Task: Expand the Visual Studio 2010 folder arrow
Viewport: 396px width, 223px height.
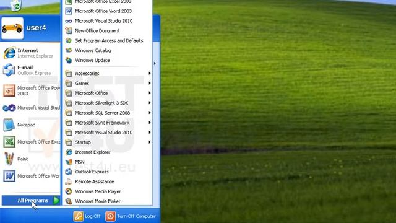Action: 150,133
